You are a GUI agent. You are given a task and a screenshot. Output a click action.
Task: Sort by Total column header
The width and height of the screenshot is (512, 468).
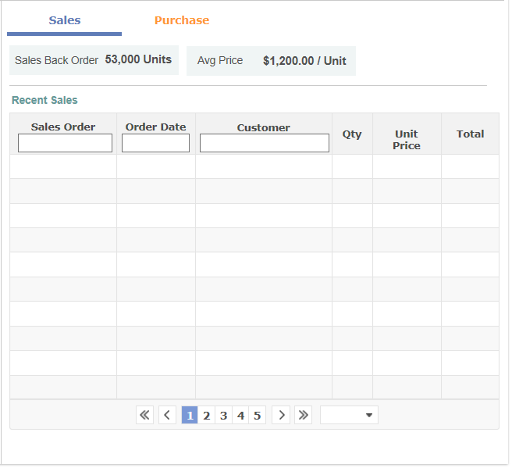[x=470, y=134]
